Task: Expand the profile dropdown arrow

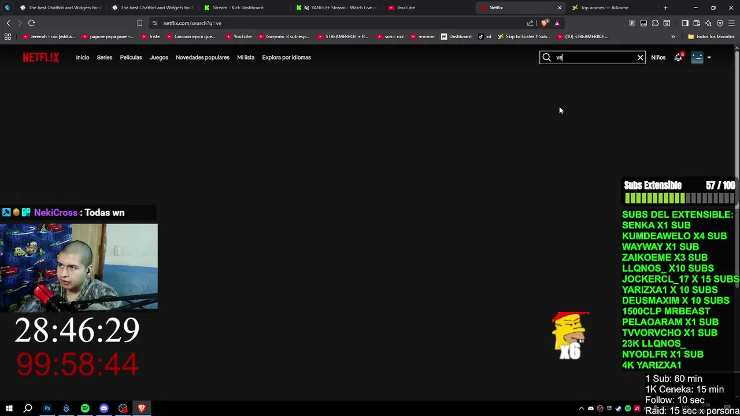Action: point(709,57)
